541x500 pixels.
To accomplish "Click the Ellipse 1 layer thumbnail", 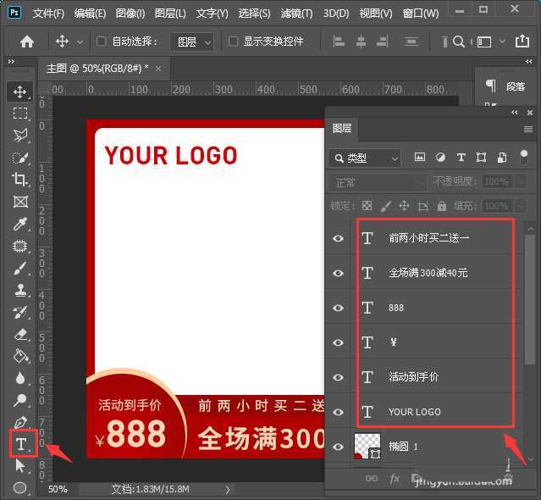I will click(368, 446).
